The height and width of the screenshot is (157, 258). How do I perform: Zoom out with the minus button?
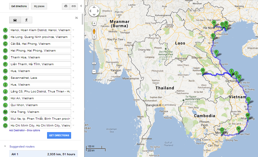pyautogui.click(x=94, y=72)
